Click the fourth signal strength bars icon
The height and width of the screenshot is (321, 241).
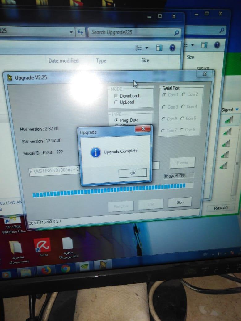coord(225,155)
